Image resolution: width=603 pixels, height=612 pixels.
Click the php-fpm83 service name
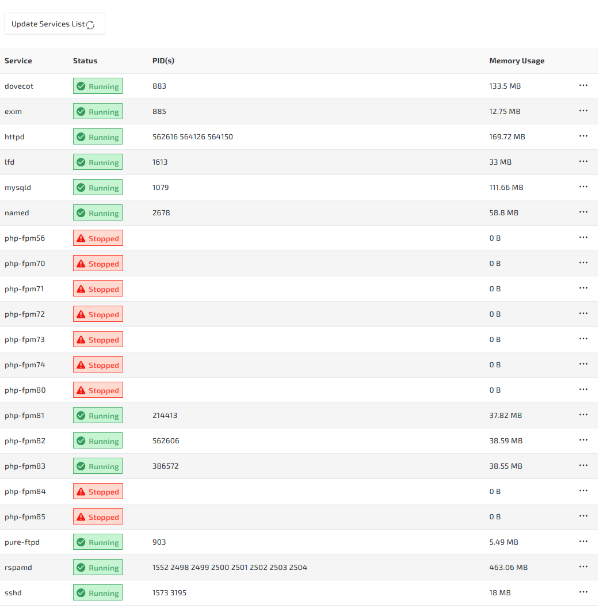click(x=25, y=466)
